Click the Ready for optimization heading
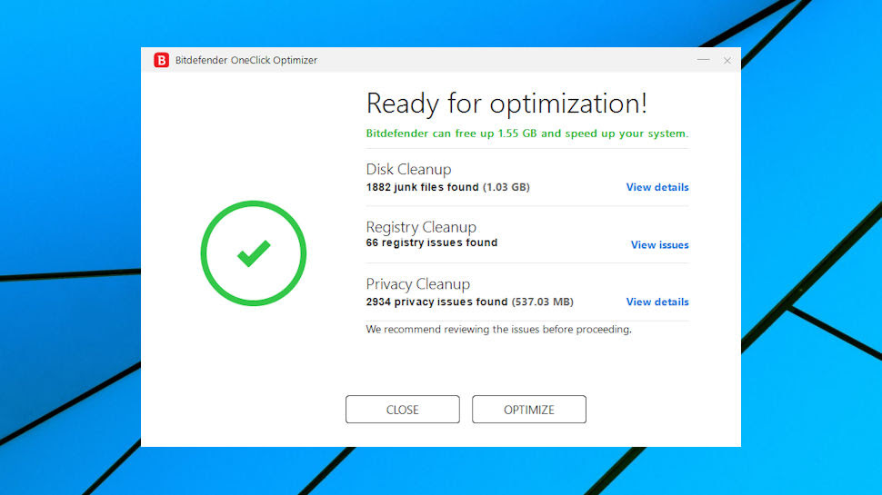This screenshot has height=495, width=882. pyautogui.click(x=506, y=104)
